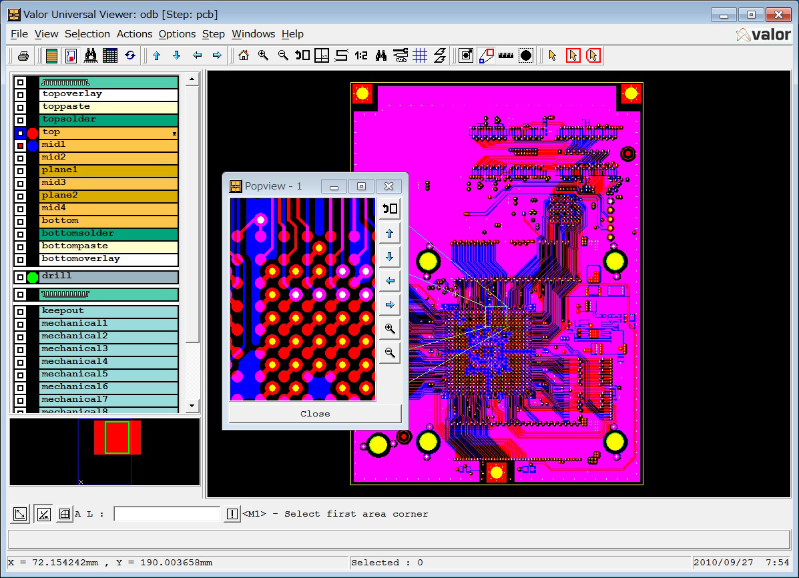Select the polygon area select pointer
Screen dimensions: 799x578
point(593,55)
